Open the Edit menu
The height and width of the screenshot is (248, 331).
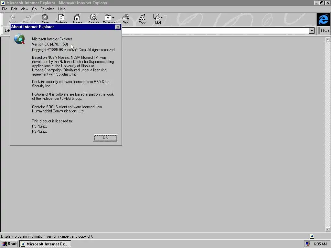tap(14, 9)
